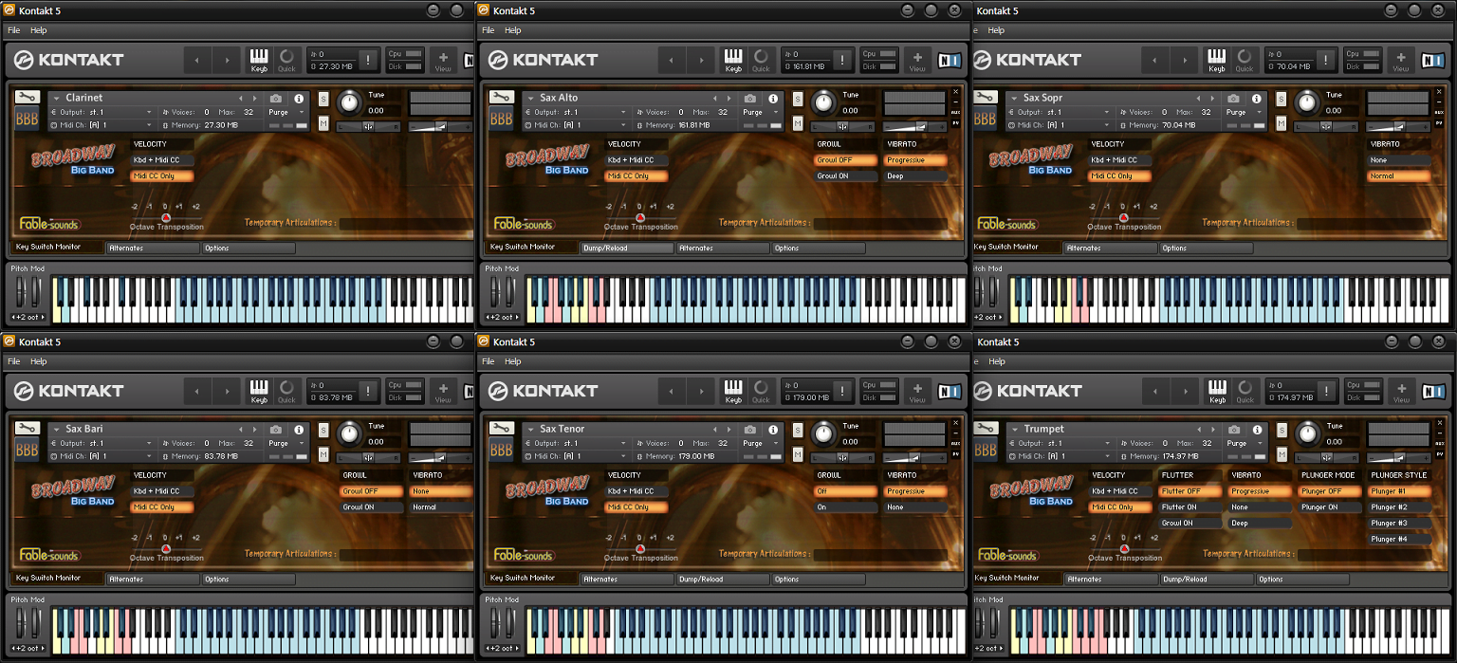
Task: Select Deep vibrato on the Sax Alto
Action: [916, 176]
